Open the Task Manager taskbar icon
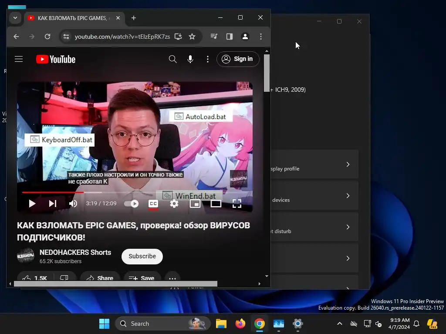The height and width of the screenshot is (334, 446). pyautogui.click(x=279, y=324)
